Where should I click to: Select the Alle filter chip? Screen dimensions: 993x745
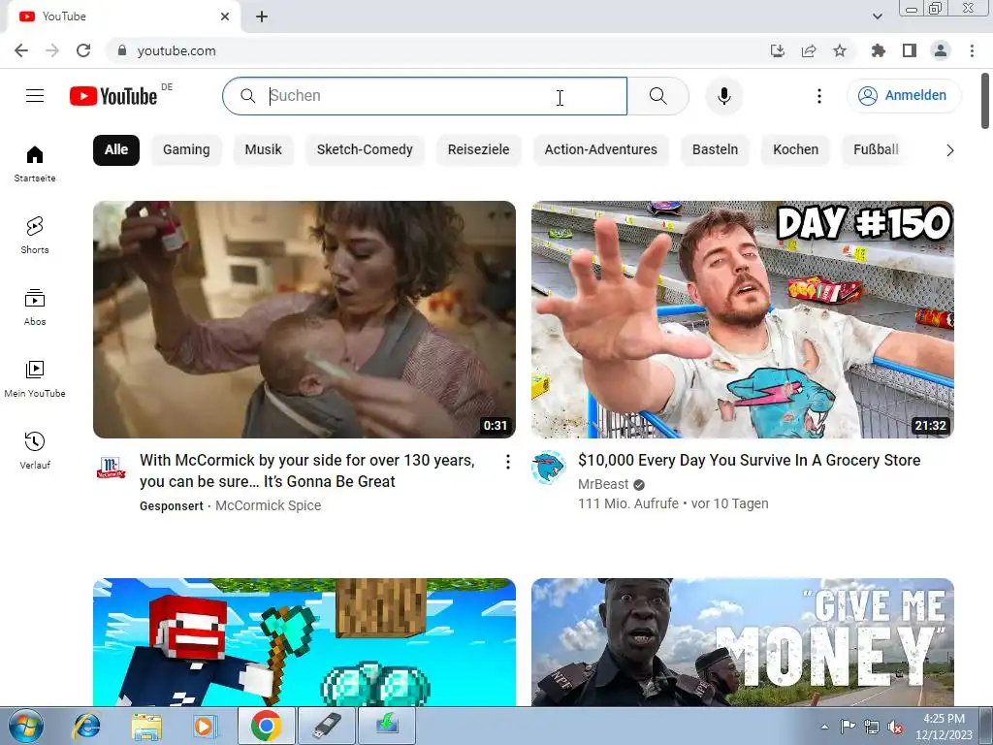coord(116,149)
